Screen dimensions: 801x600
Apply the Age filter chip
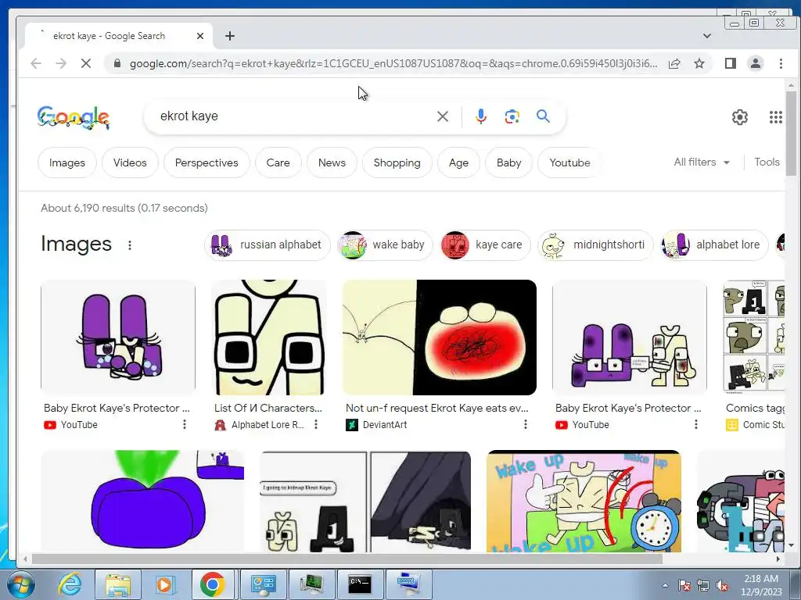[458, 162]
